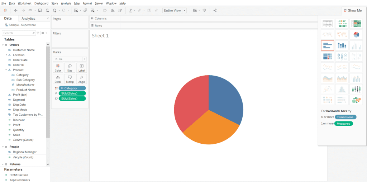Image resolution: width=367 pixels, height=182 pixels.
Task: Click the Undo back arrow
Action: coord(16,10)
